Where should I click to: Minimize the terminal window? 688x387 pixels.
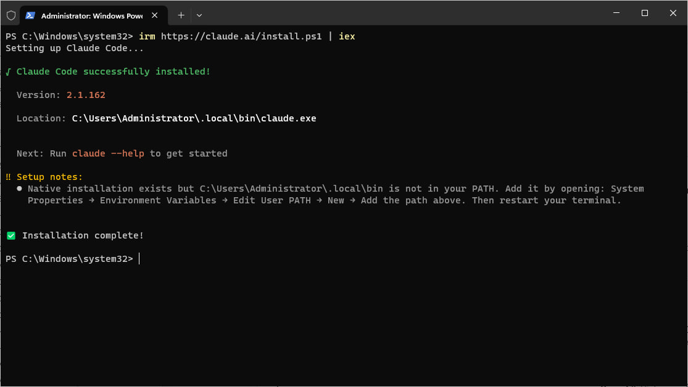pyautogui.click(x=616, y=13)
